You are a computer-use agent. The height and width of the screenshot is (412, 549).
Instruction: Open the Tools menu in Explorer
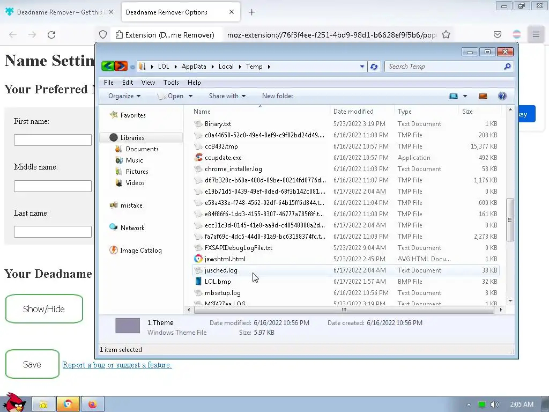click(x=171, y=82)
